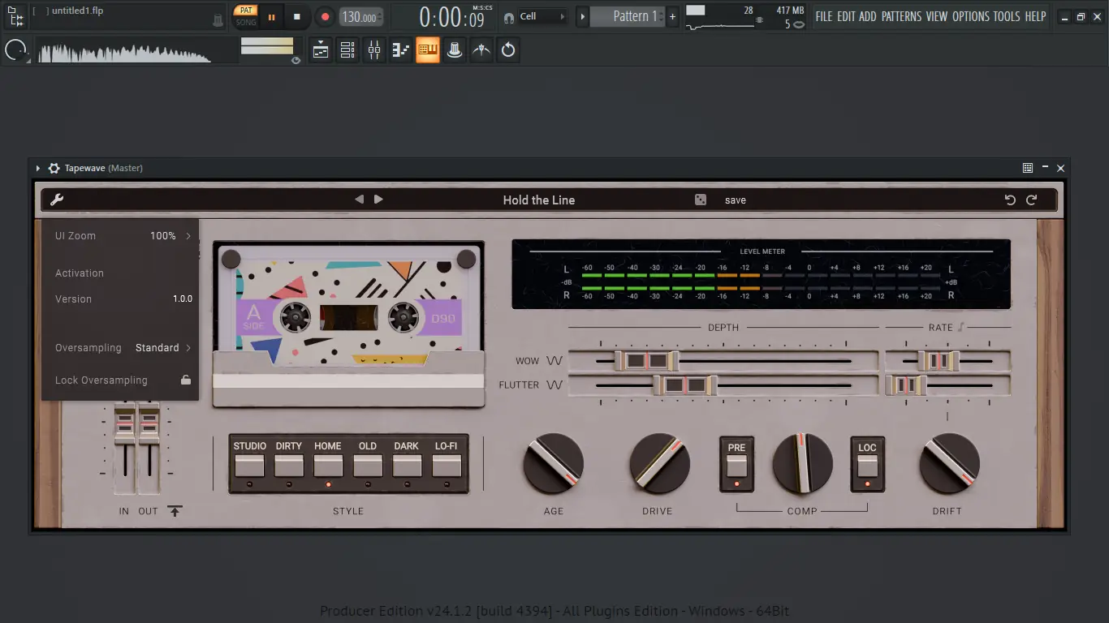This screenshot has height=623, width=1109.
Task: Open the channel rack view
Action: click(347, 50)
